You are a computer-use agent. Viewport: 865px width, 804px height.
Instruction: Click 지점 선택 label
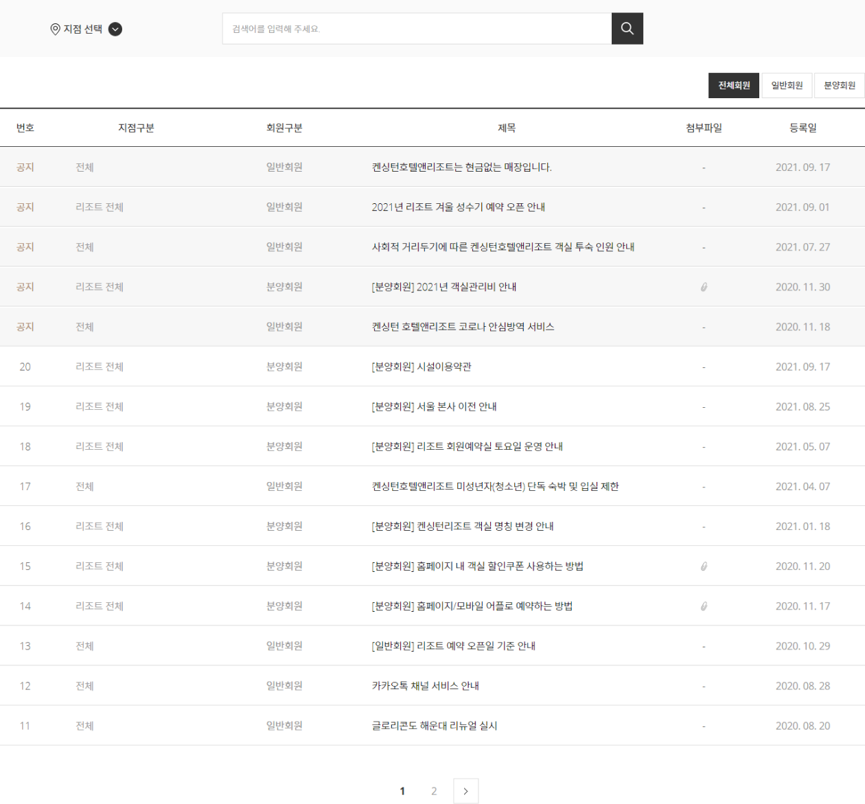tap(83, 29)
